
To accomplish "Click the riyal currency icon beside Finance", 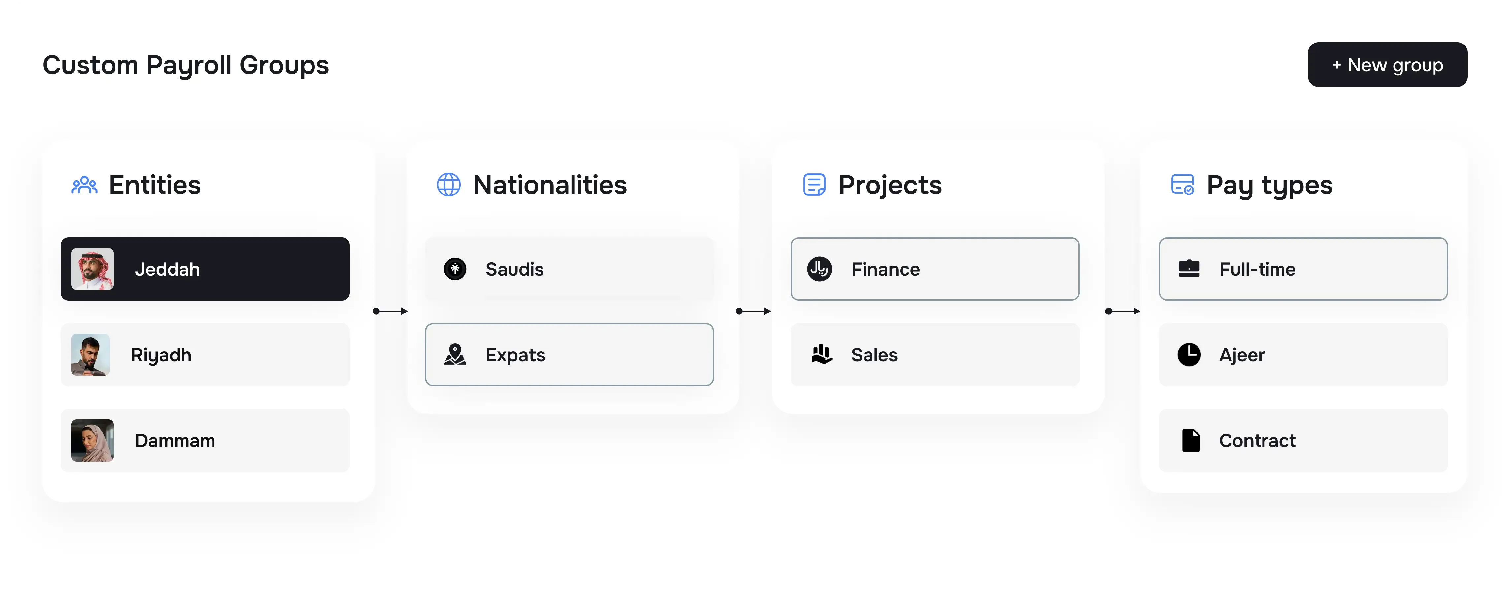I will 821,269.
